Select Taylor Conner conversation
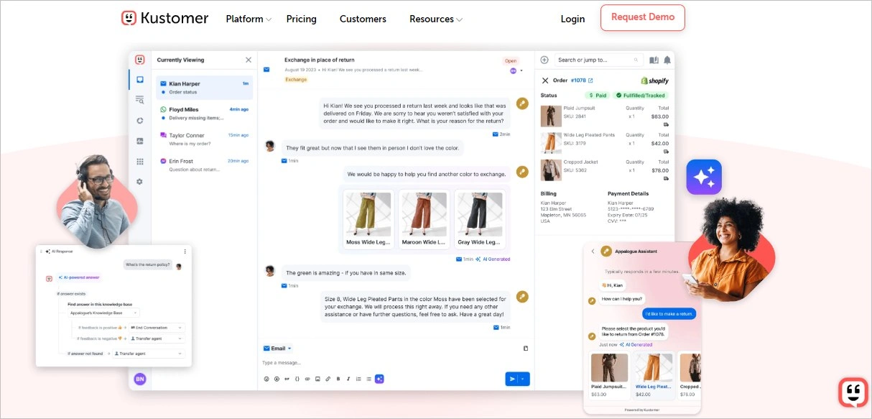This screenshot has width=872, height=419. (x=204, y=139)
